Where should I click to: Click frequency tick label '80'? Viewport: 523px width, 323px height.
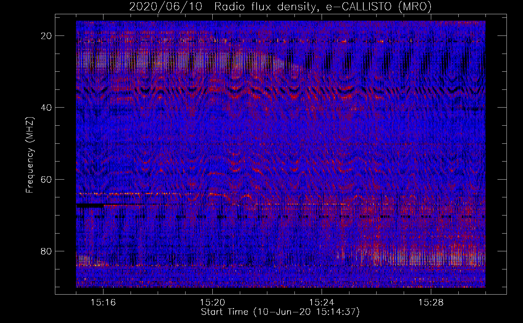47,251
